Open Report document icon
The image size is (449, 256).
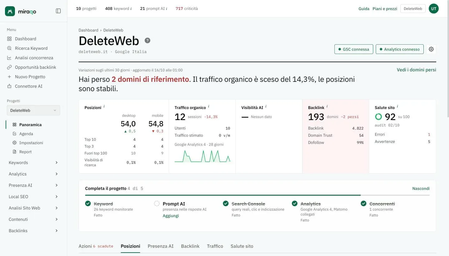pos(14,152)
